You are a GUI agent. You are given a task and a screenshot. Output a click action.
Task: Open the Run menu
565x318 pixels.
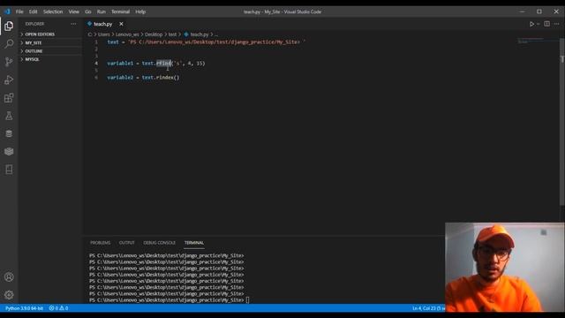[x=102, y=11]
